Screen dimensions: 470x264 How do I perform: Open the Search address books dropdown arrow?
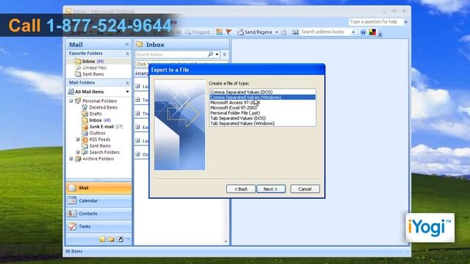coord(353,32)
